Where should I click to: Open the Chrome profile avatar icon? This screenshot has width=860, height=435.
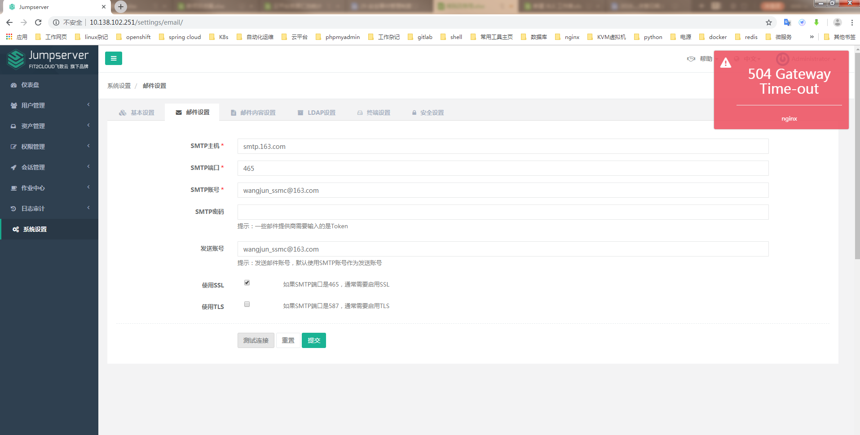click(838, 22)
